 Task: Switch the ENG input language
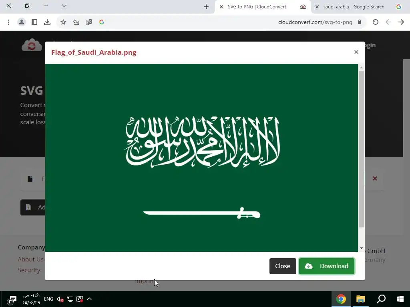point(48,299)
